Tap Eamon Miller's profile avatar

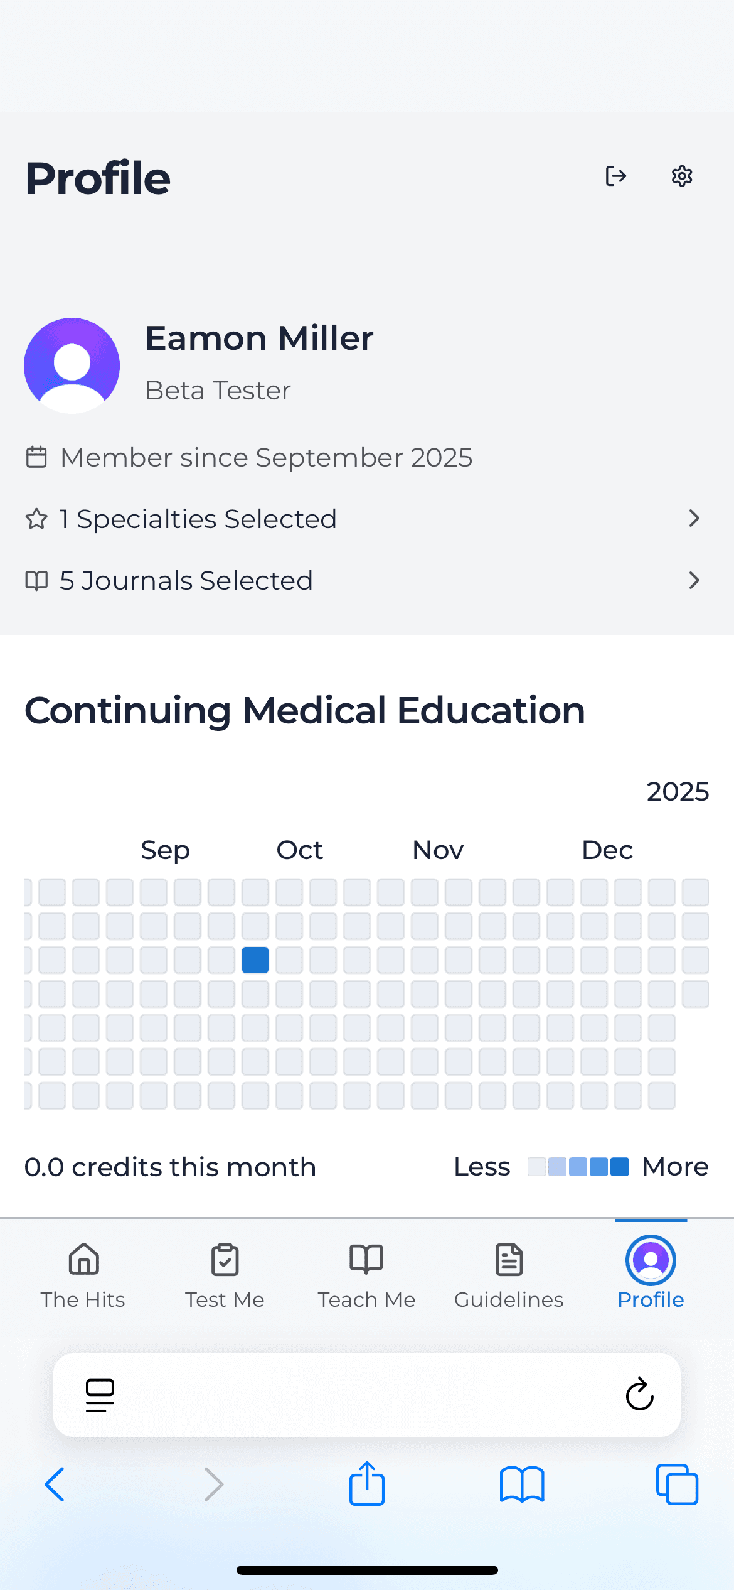coord(72,365)
